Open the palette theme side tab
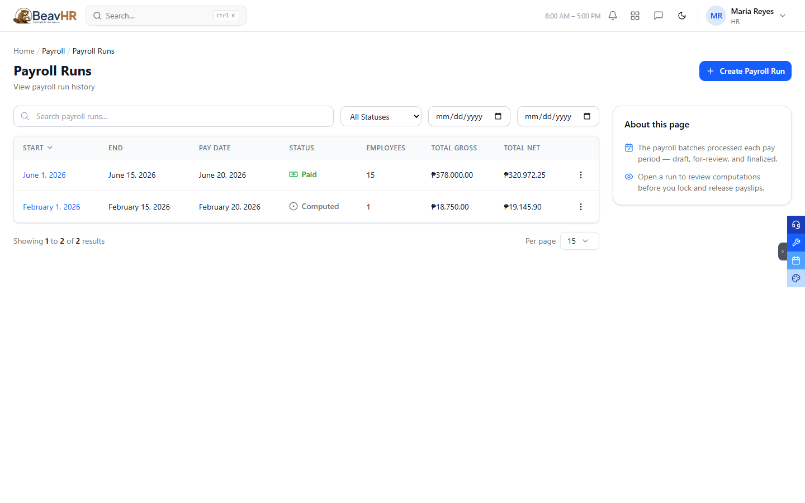 [796, 278]
